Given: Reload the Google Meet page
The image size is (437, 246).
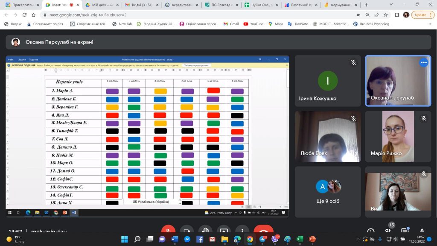Looking at the screenshot, I should point(25,15).
